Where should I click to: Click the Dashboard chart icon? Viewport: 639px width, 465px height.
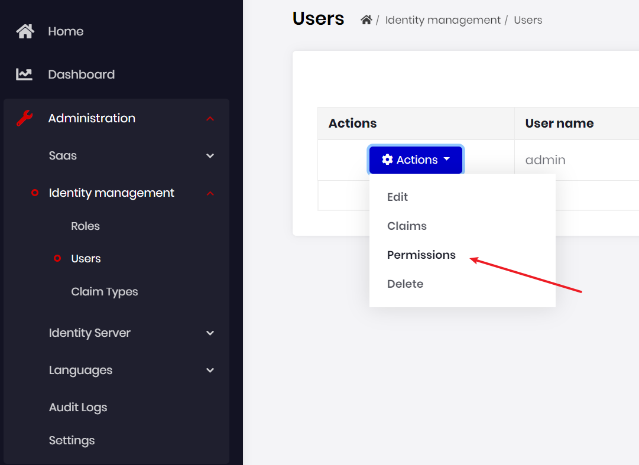pos(24,74)
